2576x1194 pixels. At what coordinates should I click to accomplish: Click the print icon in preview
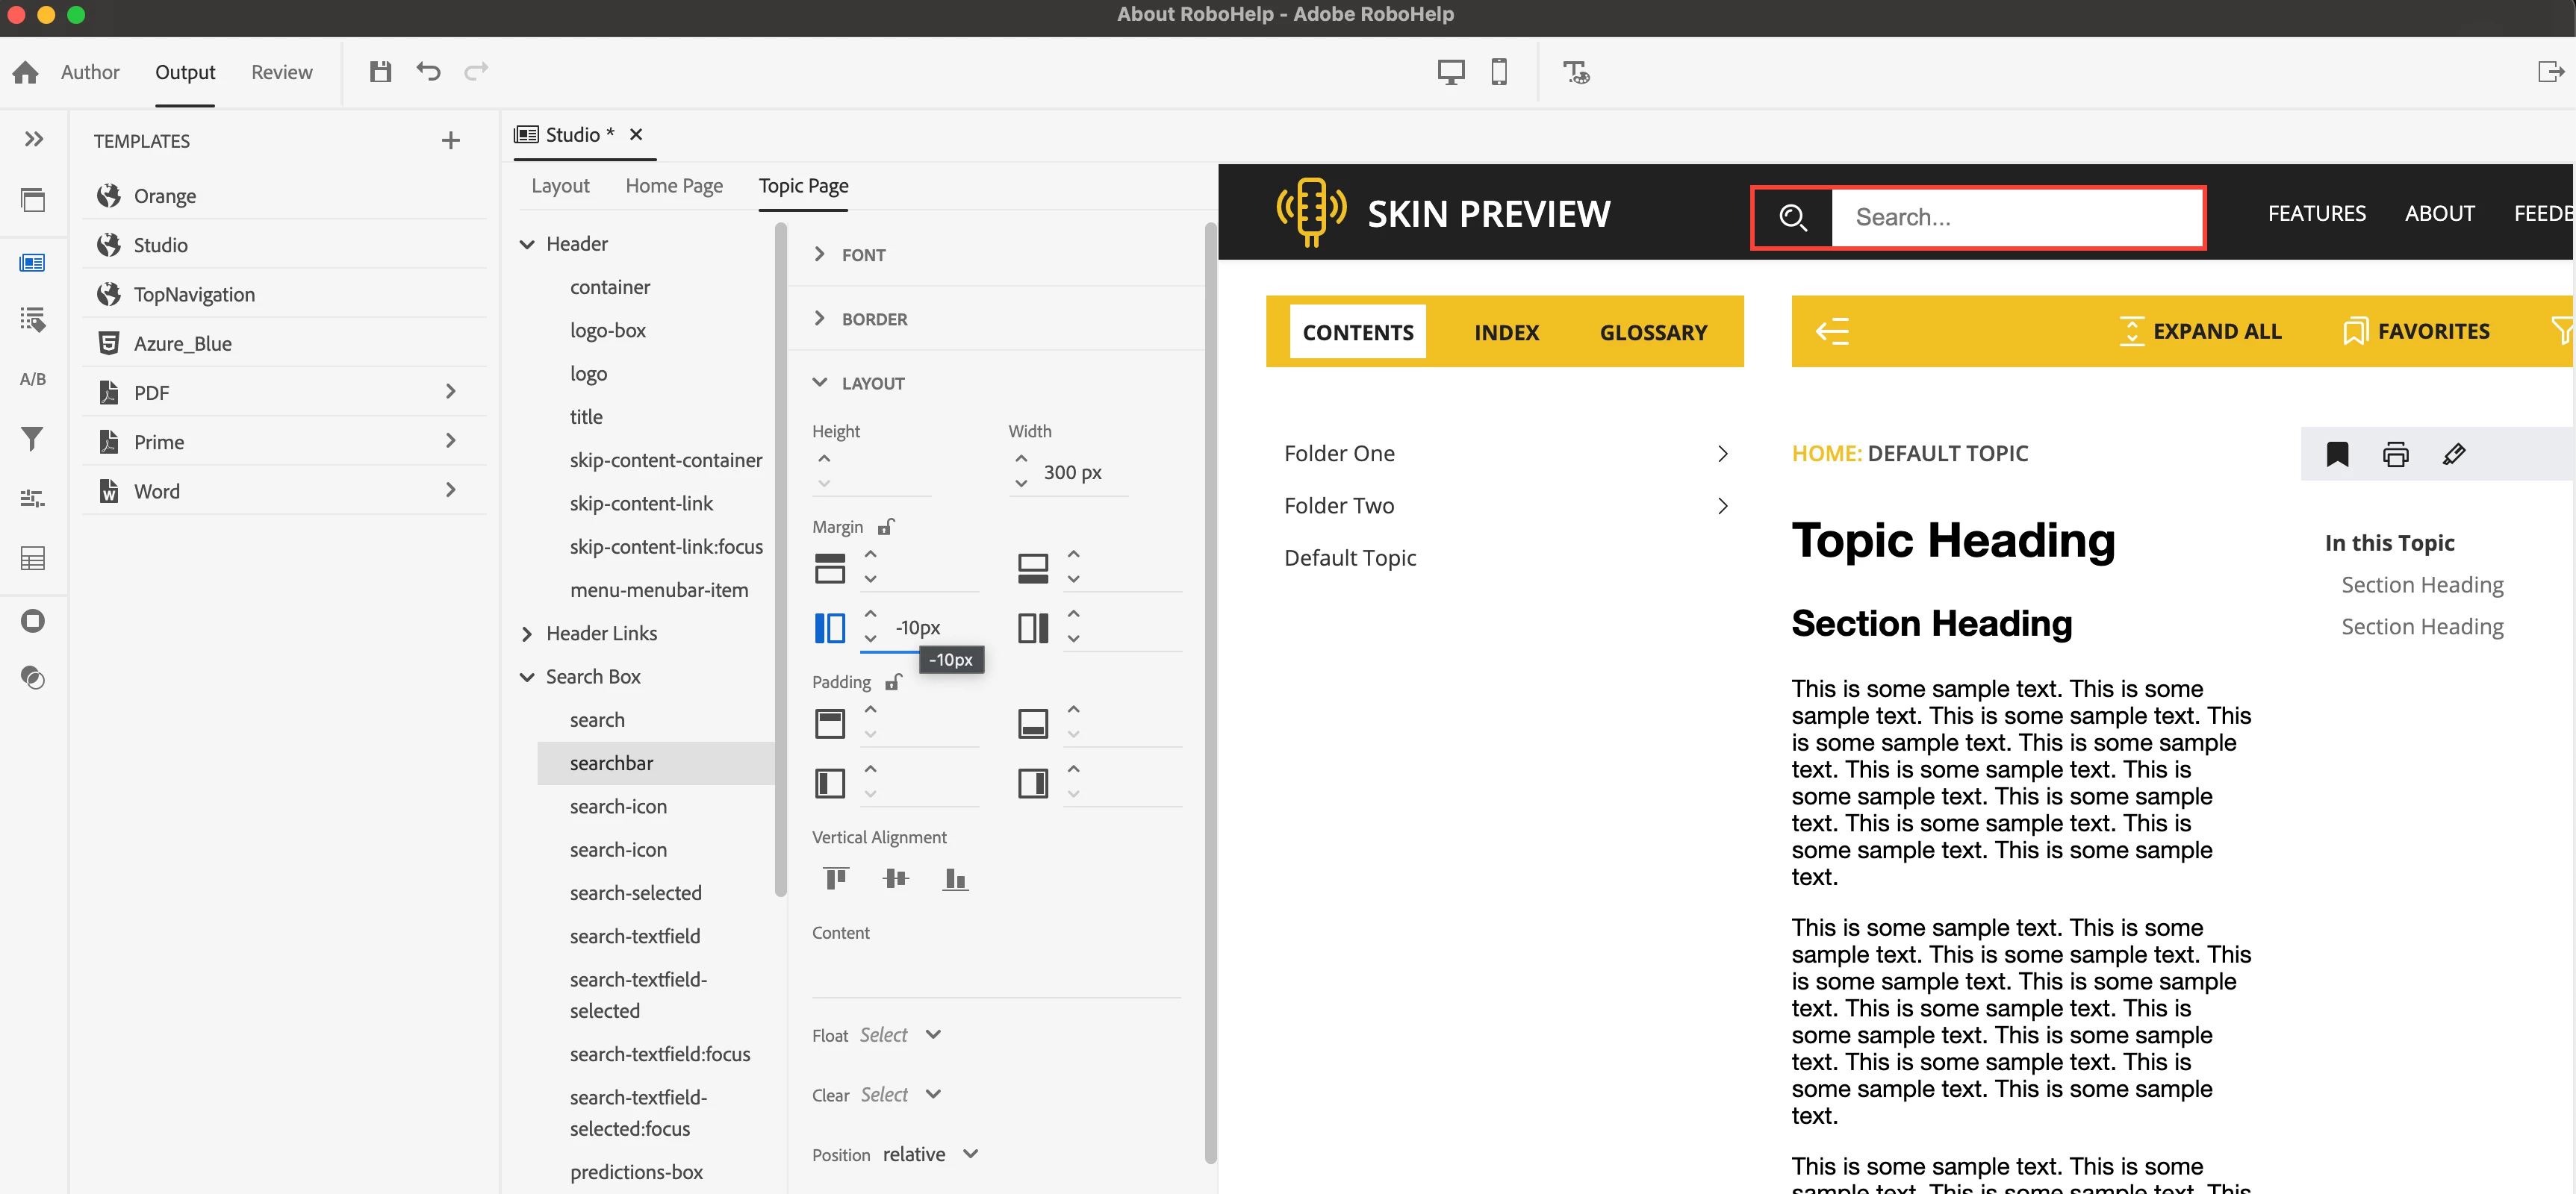(x=2395, y=454)
